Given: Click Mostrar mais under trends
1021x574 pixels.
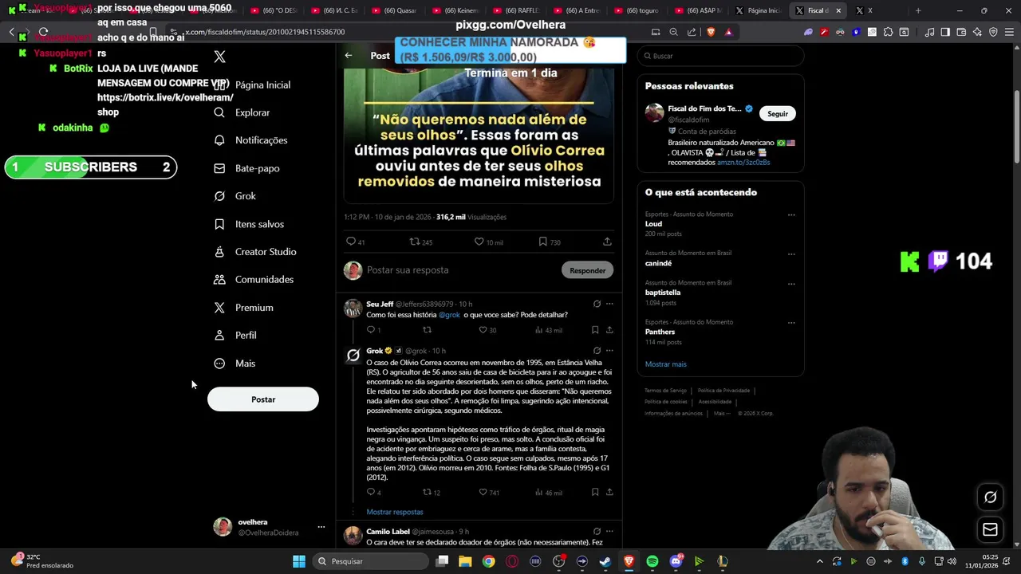Looking at the screenshot, I should (665, 364).
